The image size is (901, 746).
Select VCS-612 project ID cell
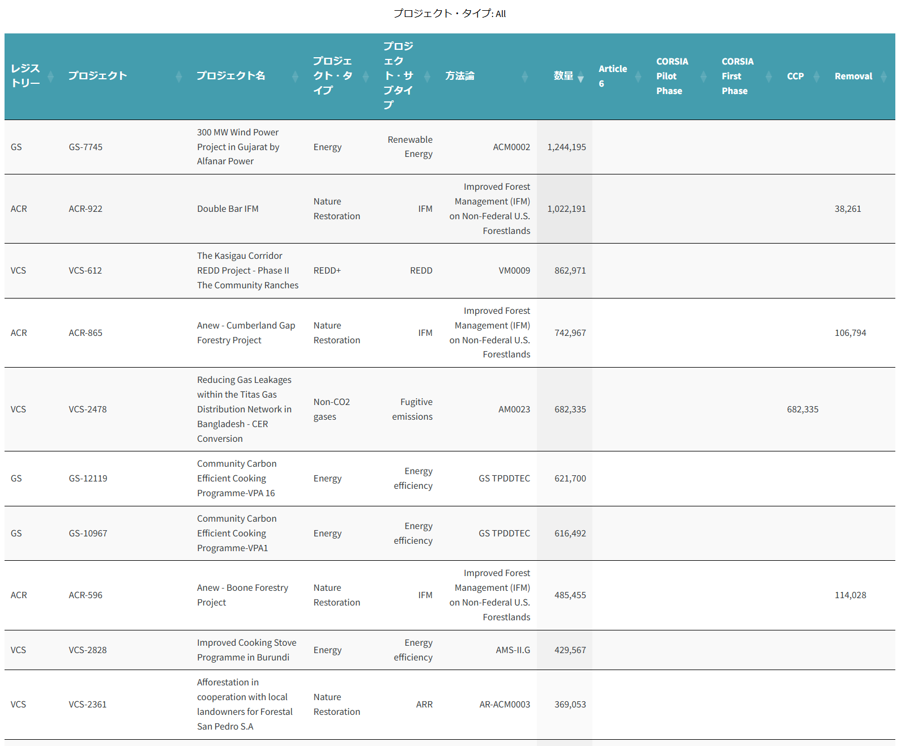(86, 271)
